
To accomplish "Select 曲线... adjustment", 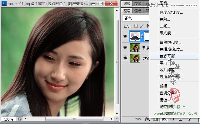I will pos(165,26).
